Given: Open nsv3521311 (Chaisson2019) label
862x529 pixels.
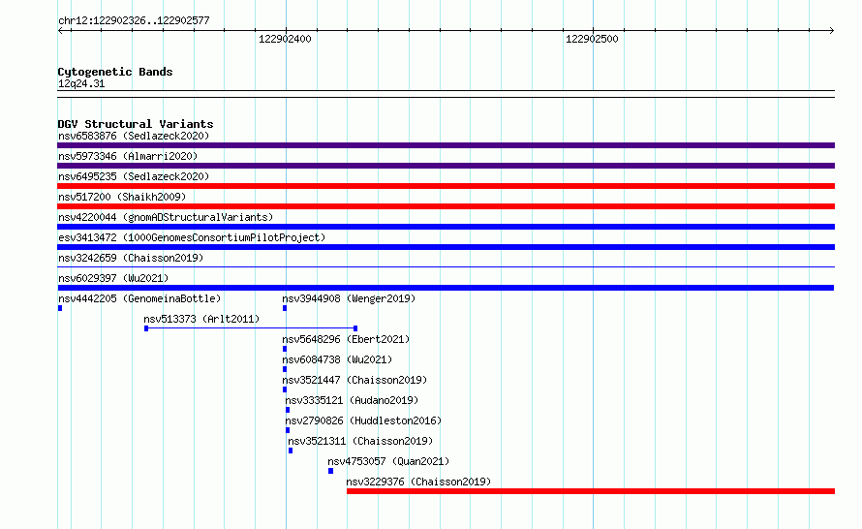Looking at the screenshot, I should pos(360,441).
